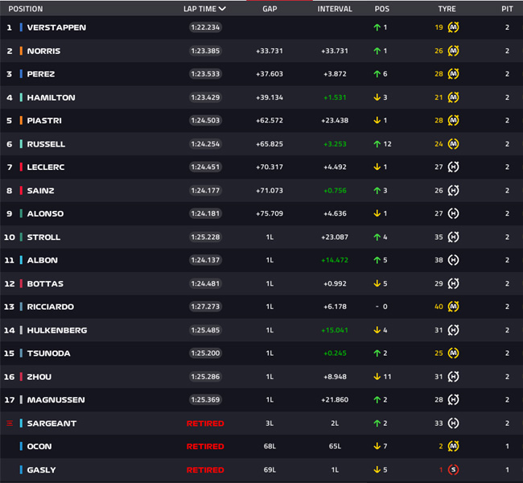The image size is (523, 483).
Task: Click the yellow down arrow in Zhou's row
Action: 377,377
